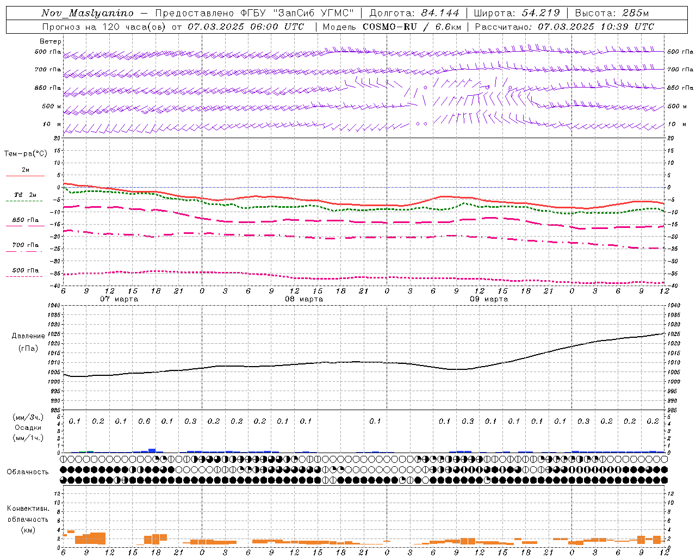
Task: Click the "Высота: 285м" header field
Action: pos(612,14)
